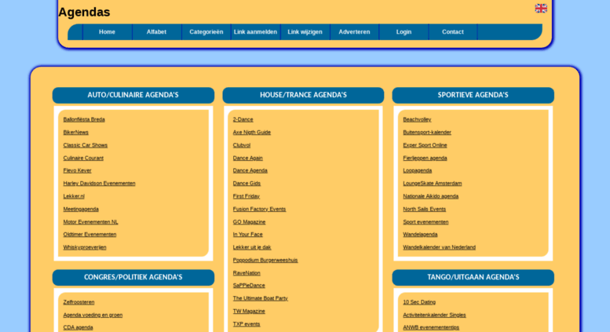Open the TW Magazine link
This screenshot has width=610, height=332.
249,311
